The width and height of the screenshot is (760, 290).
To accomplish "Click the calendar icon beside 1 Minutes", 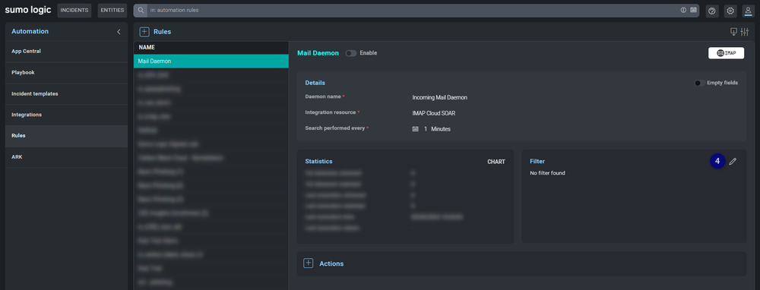I will pyautogui.click(x=415, y=129).
